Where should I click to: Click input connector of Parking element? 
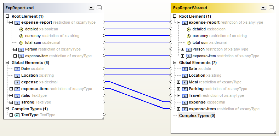[171, 89]
